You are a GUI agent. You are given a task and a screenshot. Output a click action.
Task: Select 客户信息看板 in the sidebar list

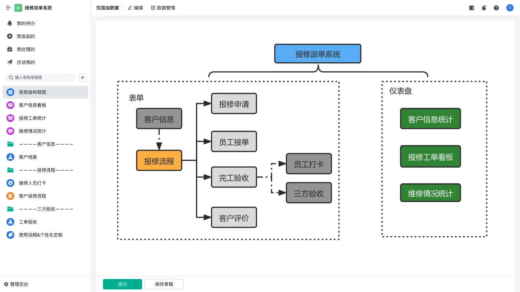tap(32, 105)
